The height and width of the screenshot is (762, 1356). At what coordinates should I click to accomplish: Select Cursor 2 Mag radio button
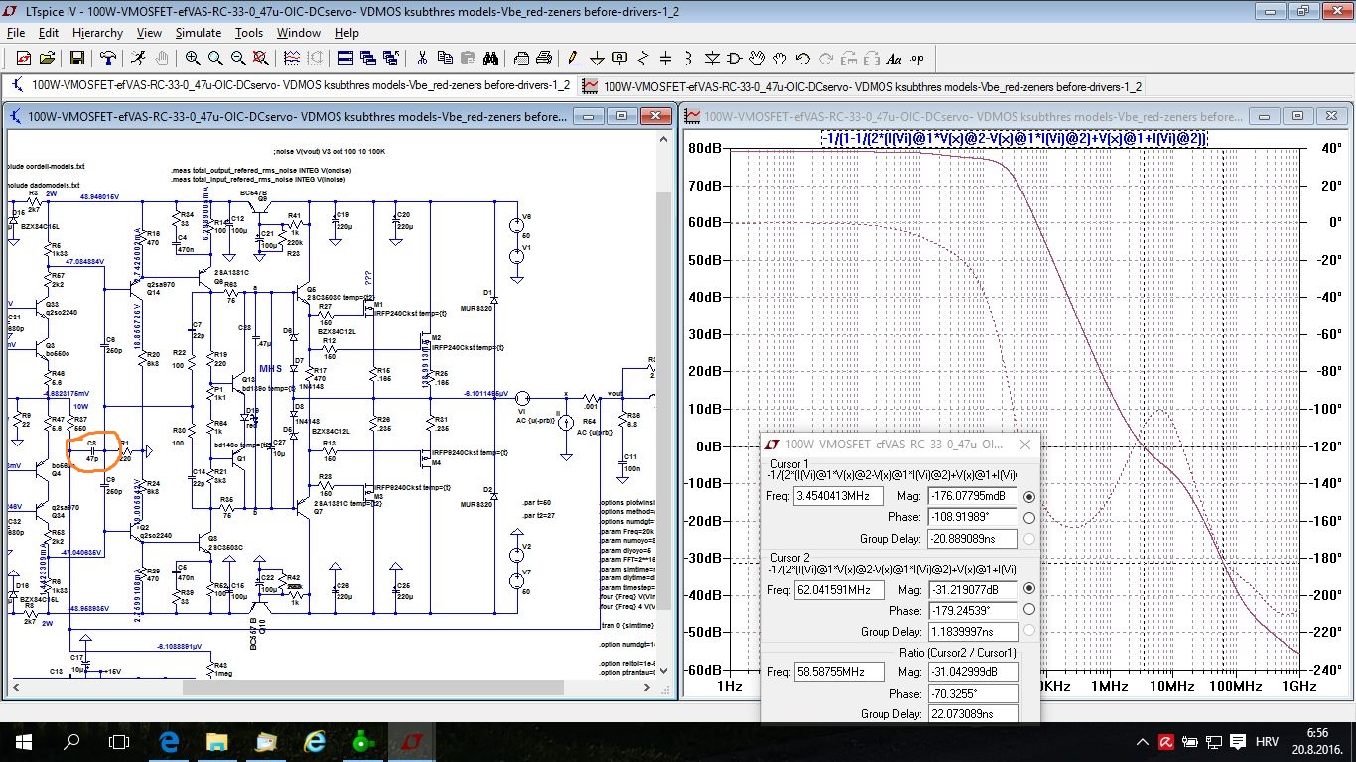point(1028,589)
